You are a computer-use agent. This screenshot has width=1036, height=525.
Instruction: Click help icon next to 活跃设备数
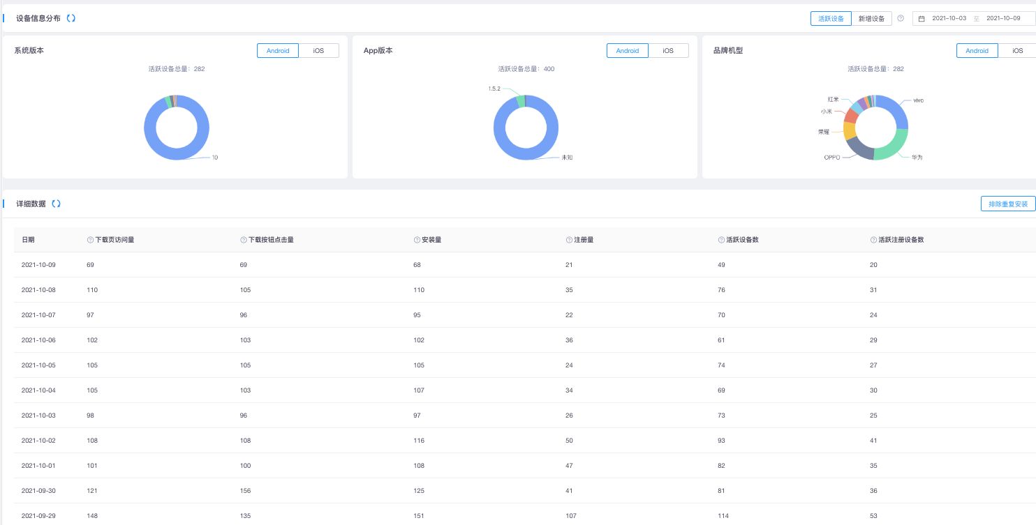tap(721, 240)
